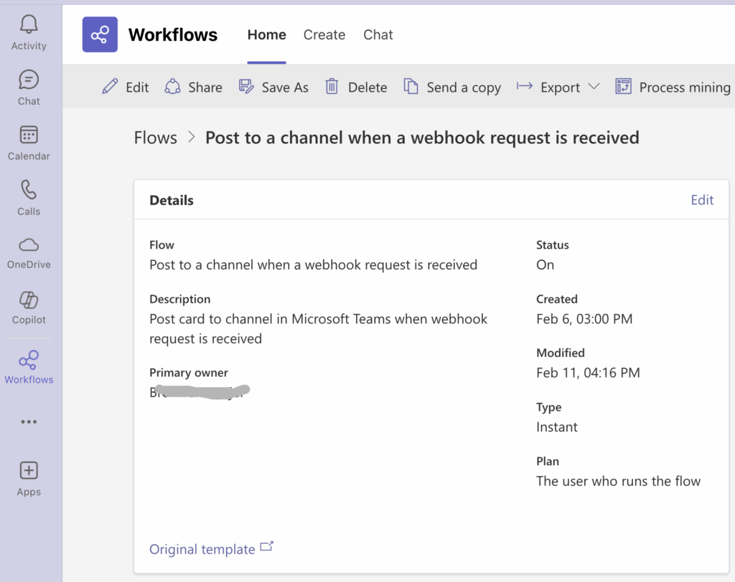Image resolution: width=735 pixels, height=582 pixels.
Task: Open the Activity bell icon
Action: (29, 26)
